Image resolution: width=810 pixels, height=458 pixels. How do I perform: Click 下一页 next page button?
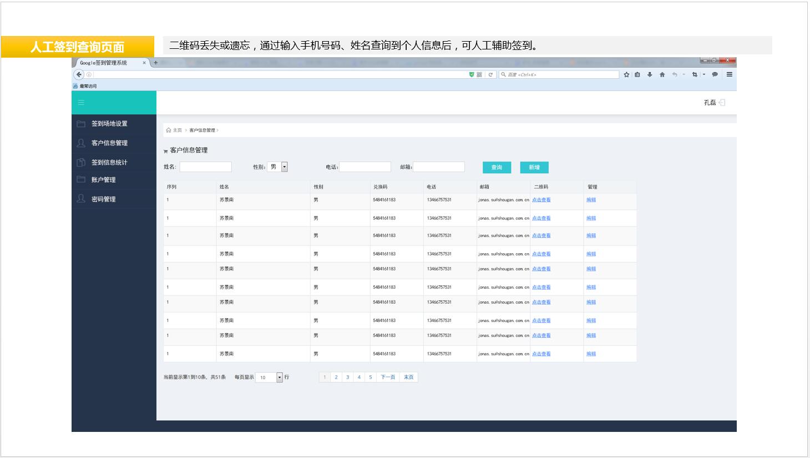388,378
